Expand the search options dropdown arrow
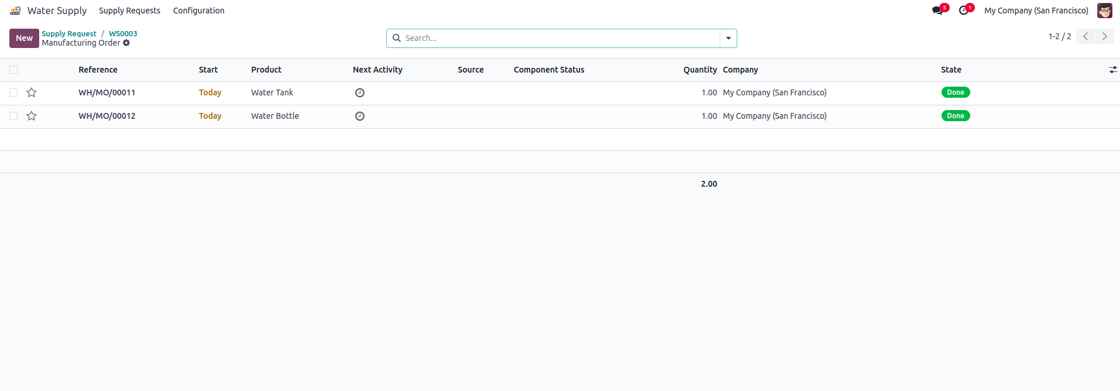 (728, 38)
